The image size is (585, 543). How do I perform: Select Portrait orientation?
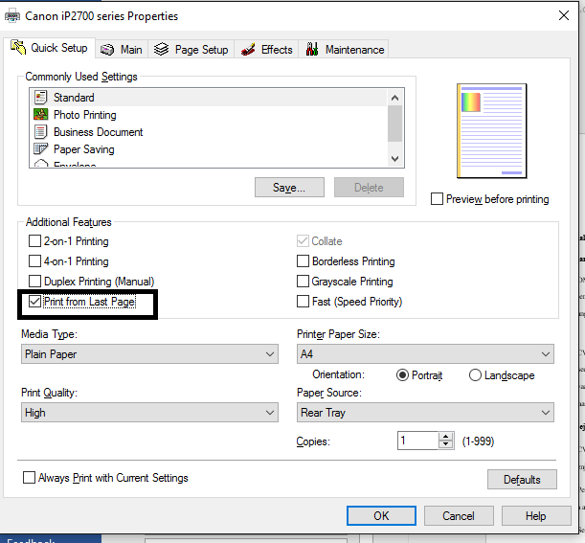pyautogui.click(x=402, y=375)
